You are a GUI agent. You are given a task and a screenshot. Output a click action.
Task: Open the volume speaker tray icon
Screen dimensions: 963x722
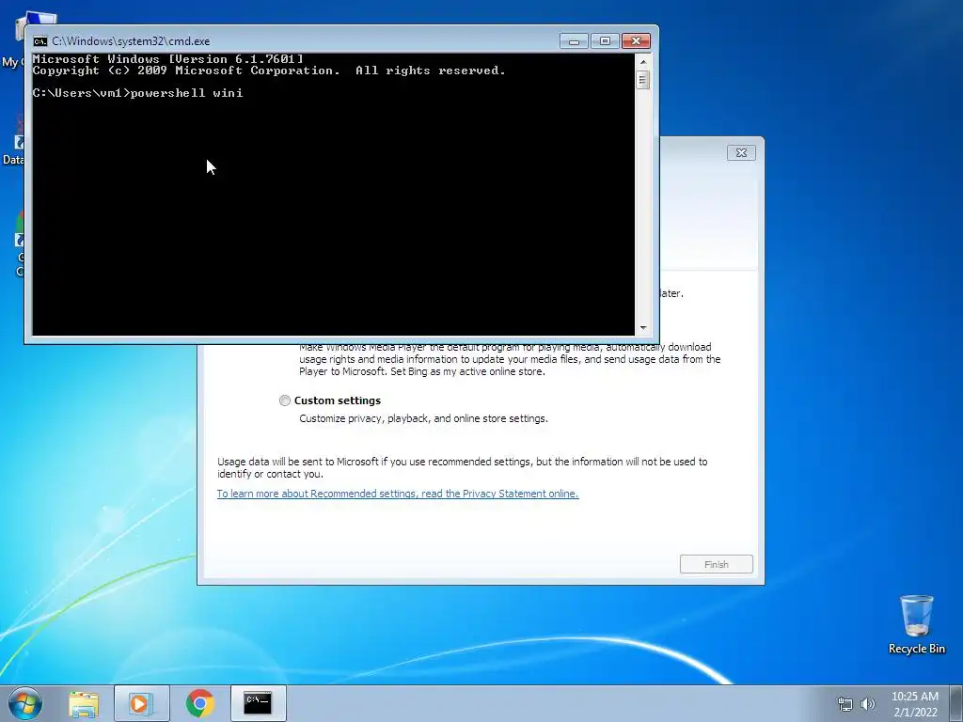pos(868,703)
